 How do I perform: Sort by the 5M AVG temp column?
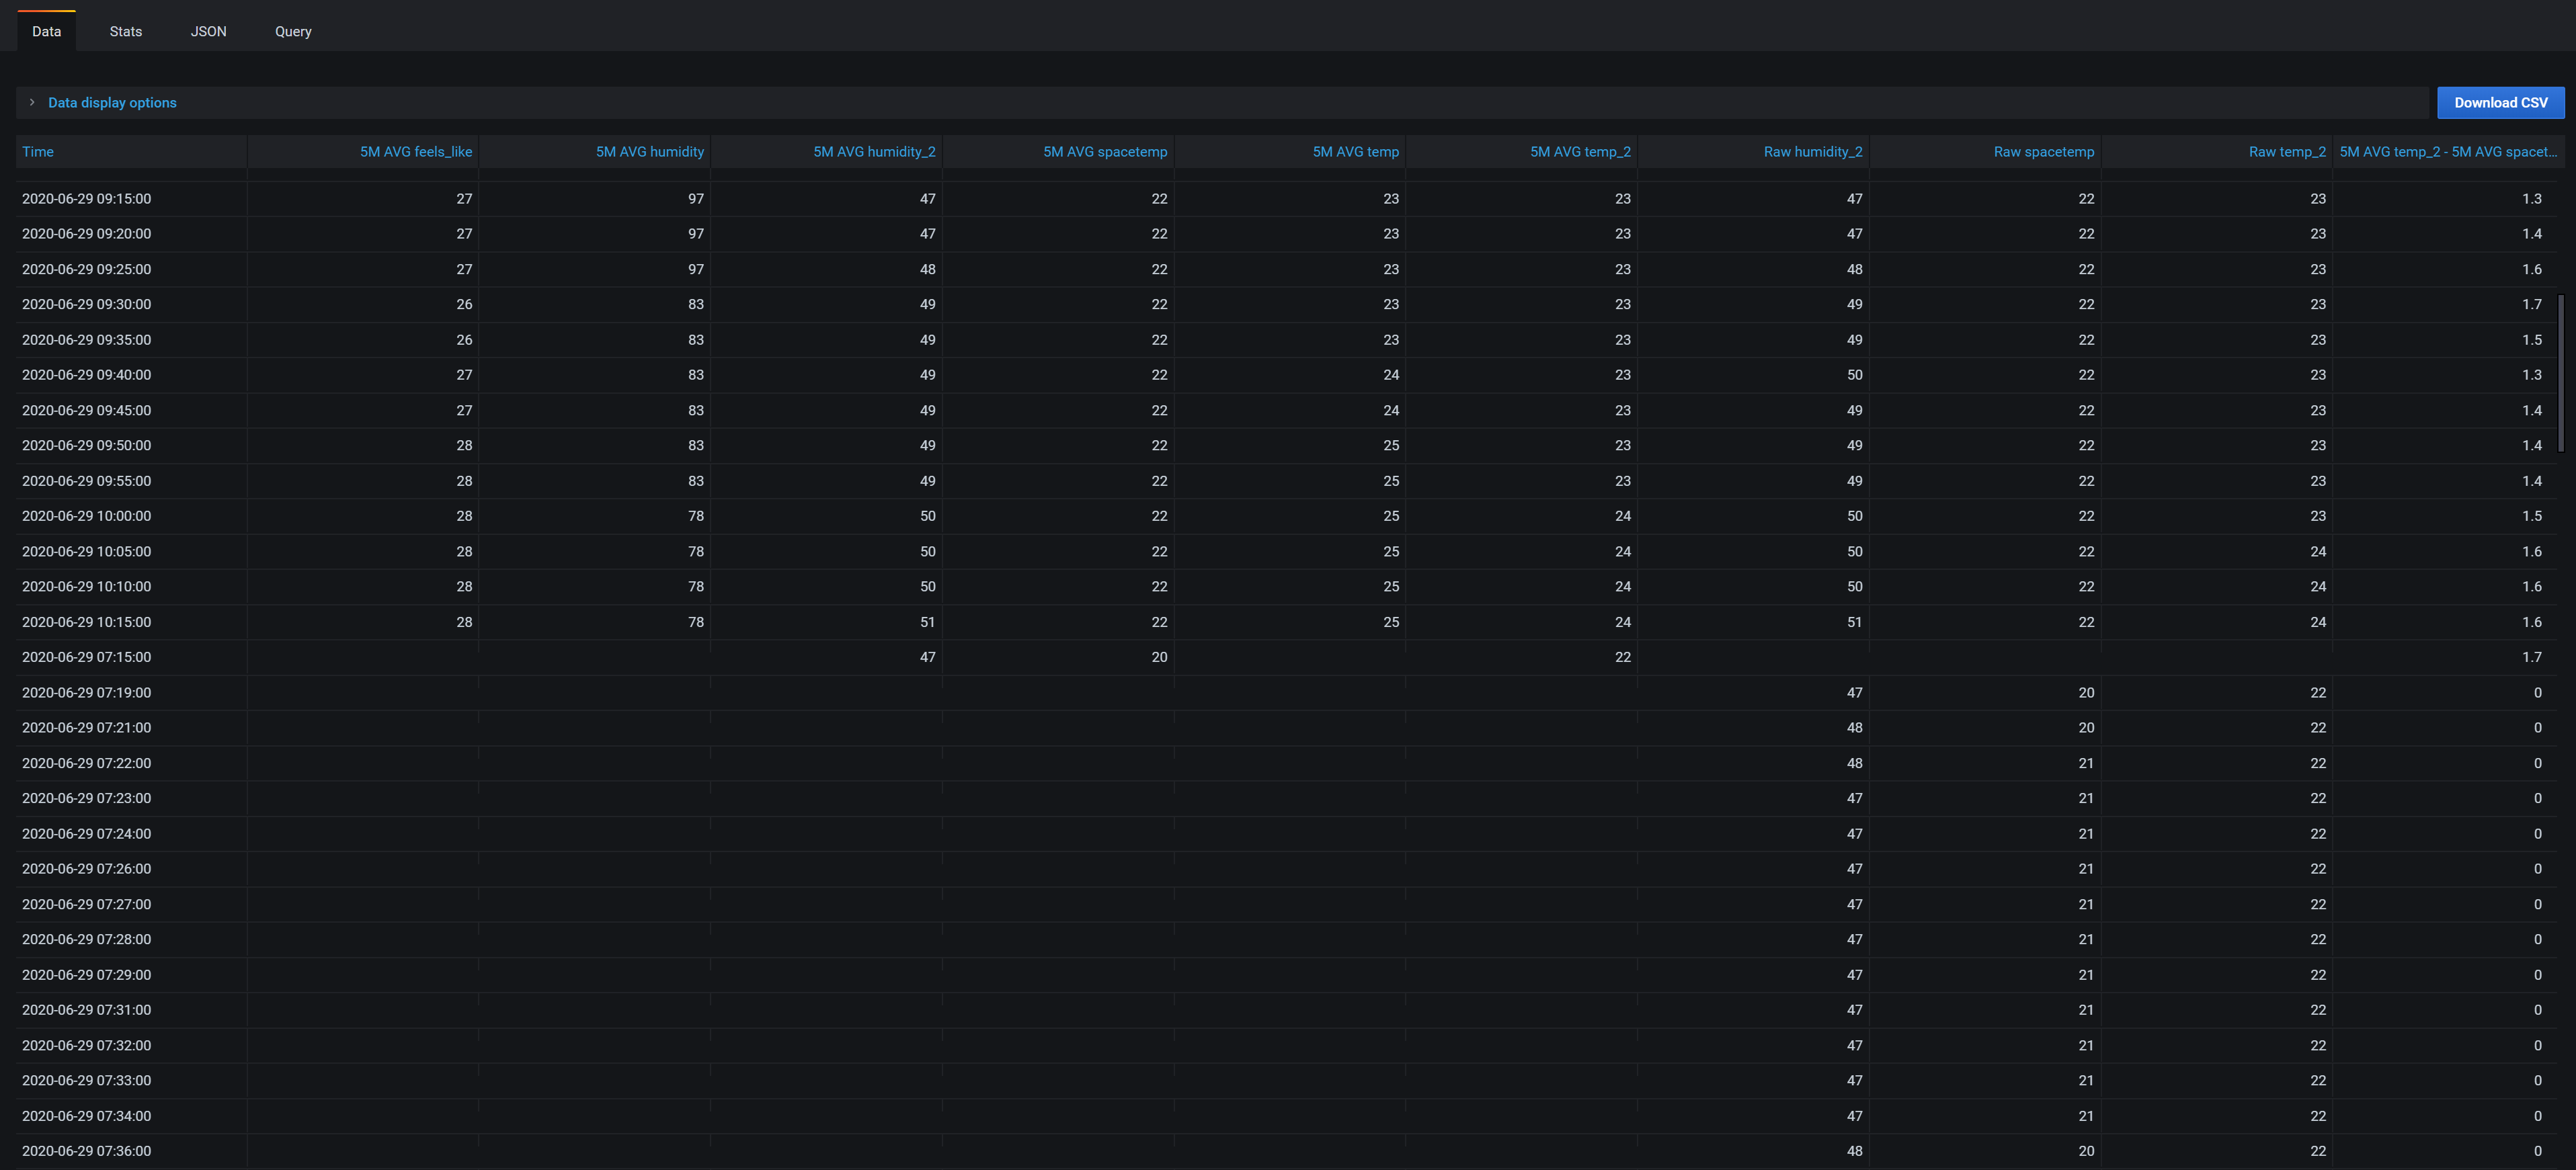coord(1355,151)
